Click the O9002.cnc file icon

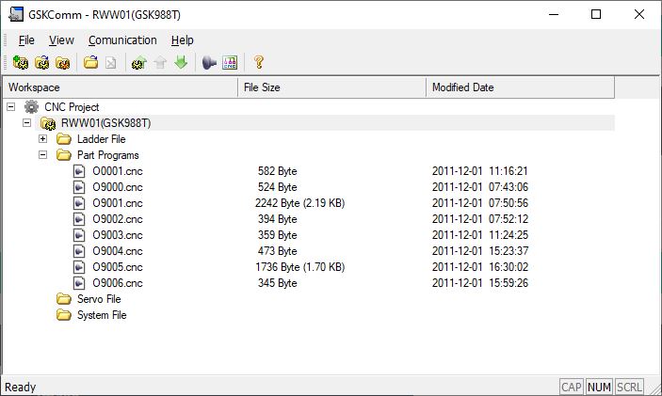79,219
